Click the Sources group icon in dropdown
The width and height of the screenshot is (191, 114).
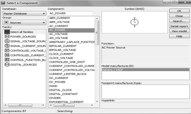click(6, 23)
